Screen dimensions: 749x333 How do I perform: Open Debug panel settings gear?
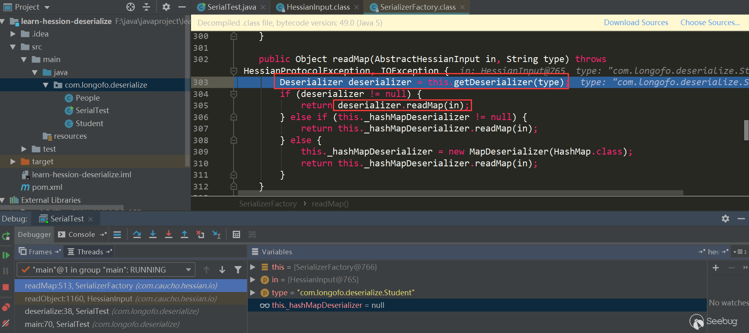[x=725, y=219]
